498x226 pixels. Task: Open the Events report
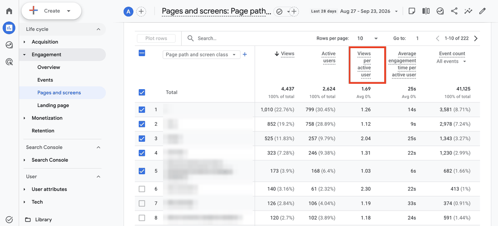pos(45,80)
